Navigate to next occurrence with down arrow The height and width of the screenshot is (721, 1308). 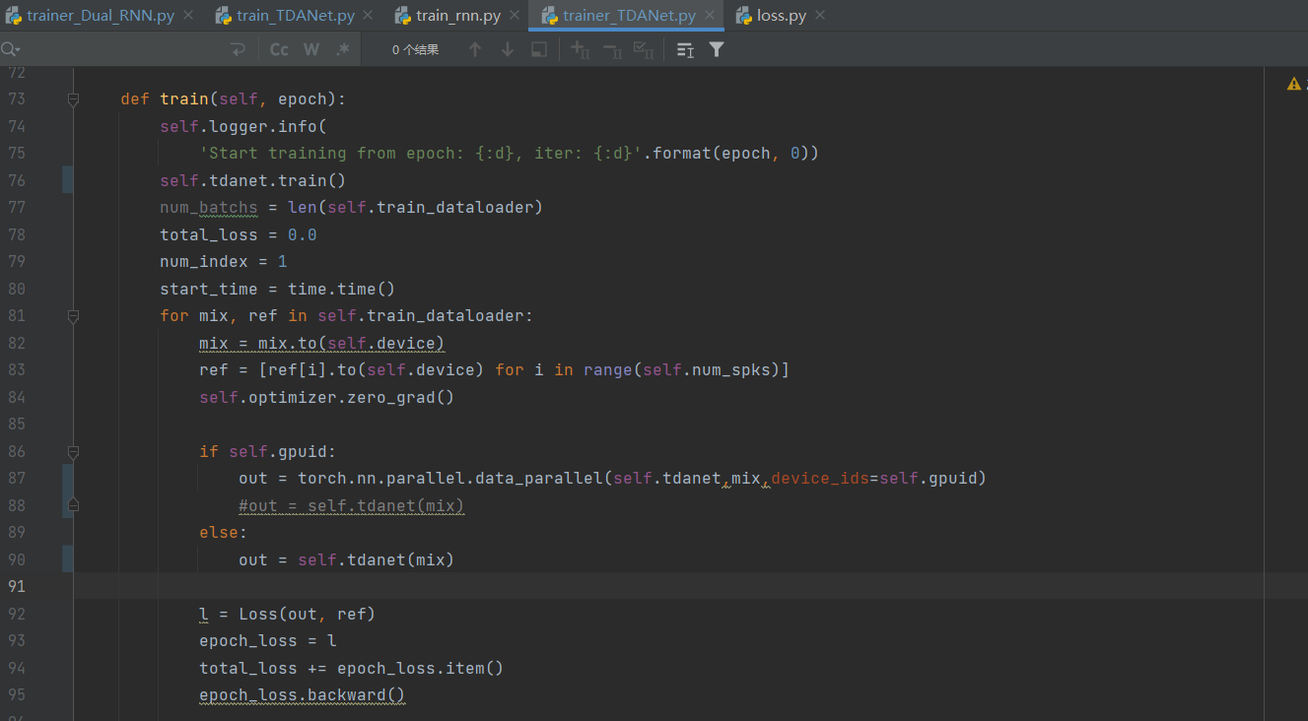(507, 48)
